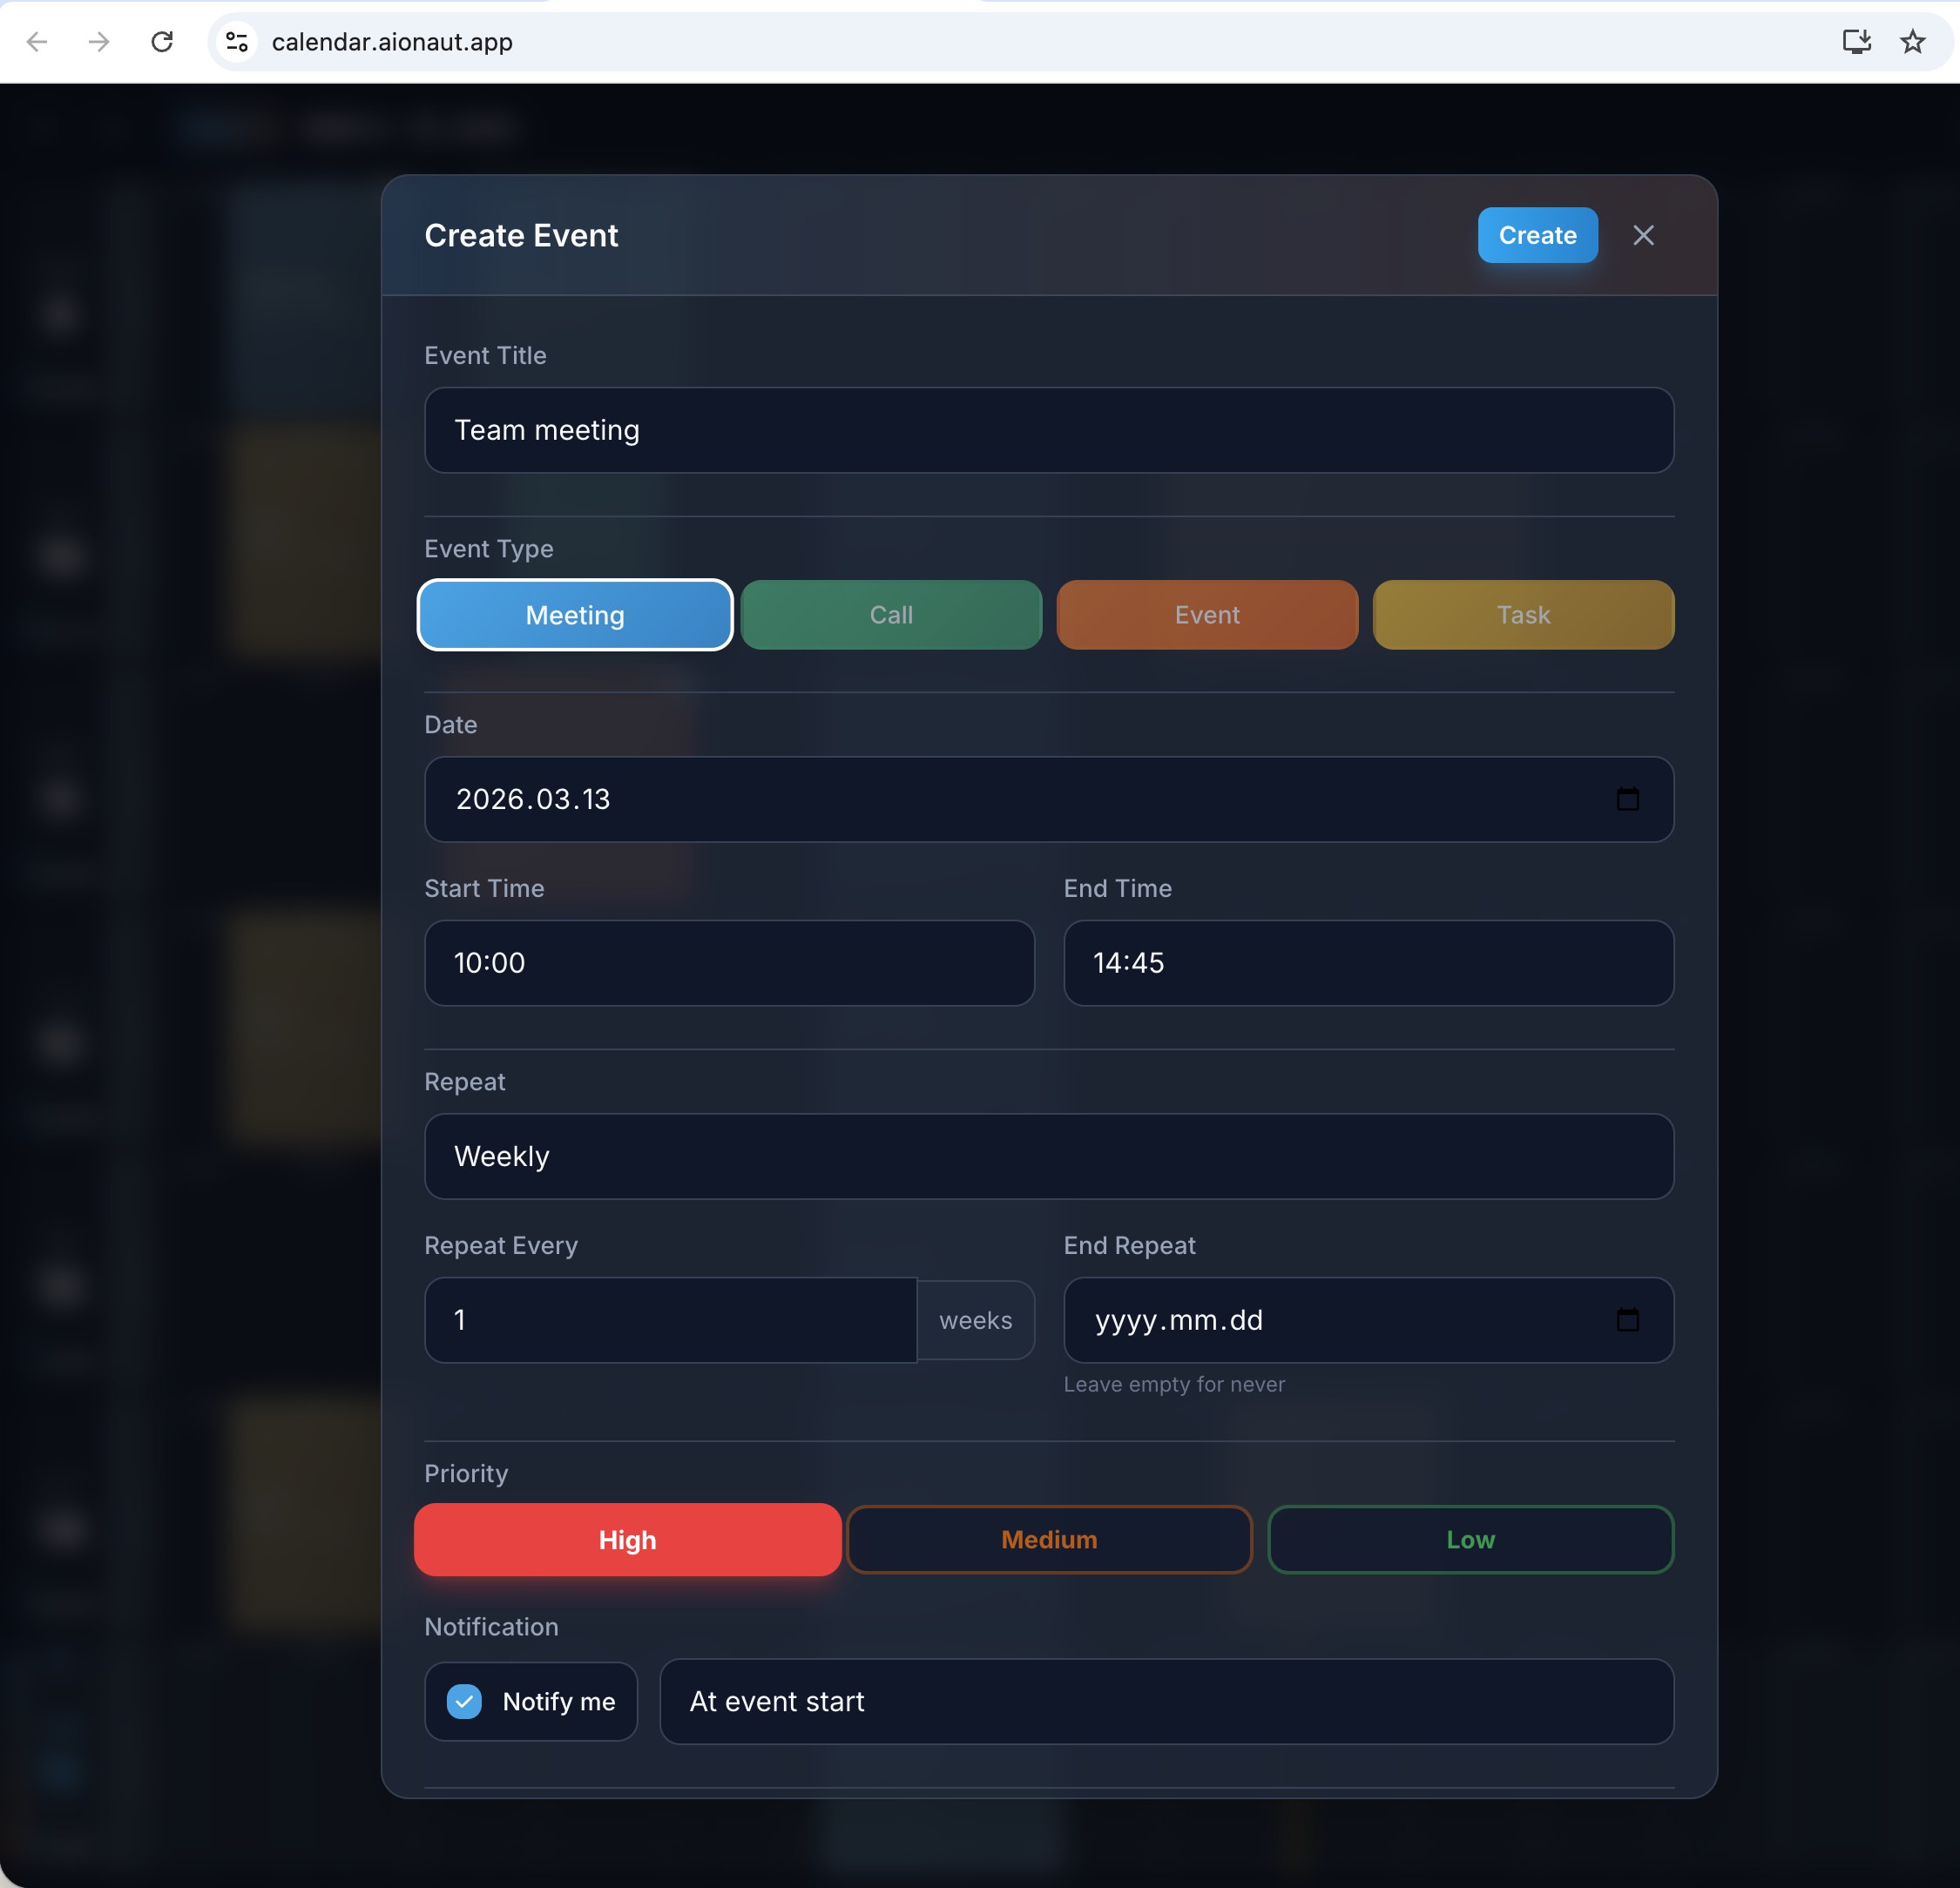This screenshot has width=1960, height=1888.
Task: Select Medium priority
Action: coord(1049,1539)
